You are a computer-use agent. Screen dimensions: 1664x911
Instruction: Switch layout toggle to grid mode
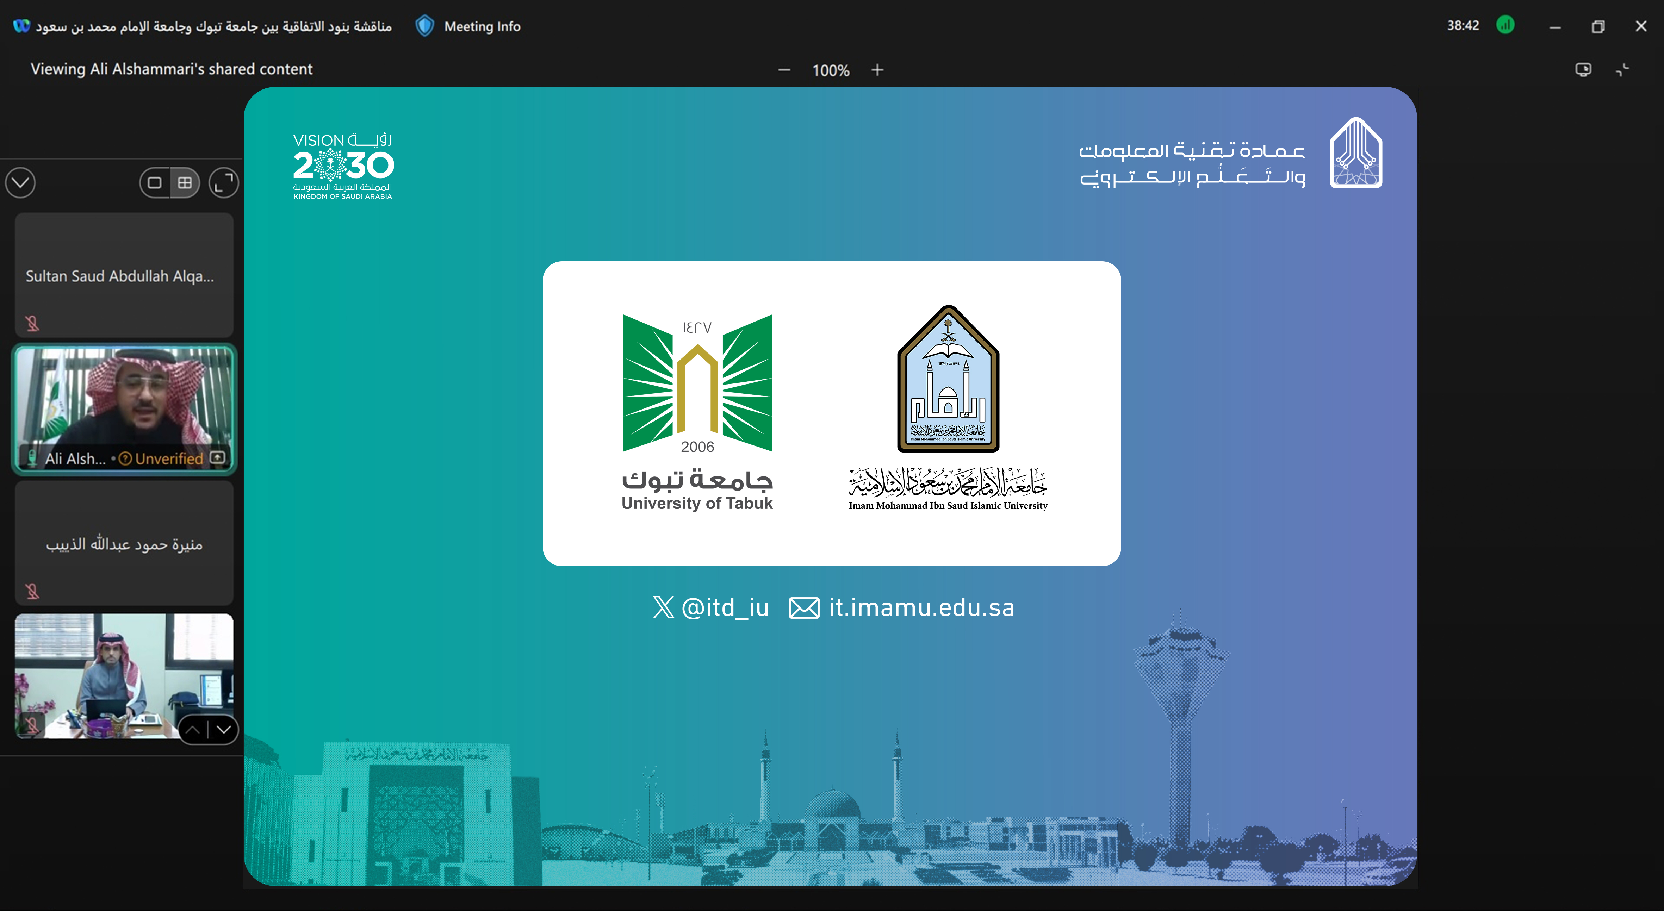click(185, 183)
